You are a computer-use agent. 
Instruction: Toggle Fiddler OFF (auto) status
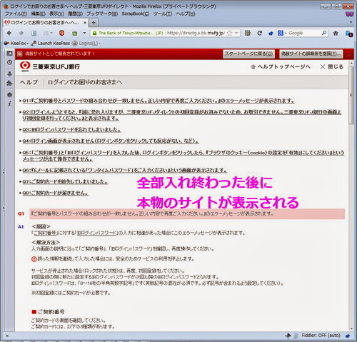tap(321, 336)
